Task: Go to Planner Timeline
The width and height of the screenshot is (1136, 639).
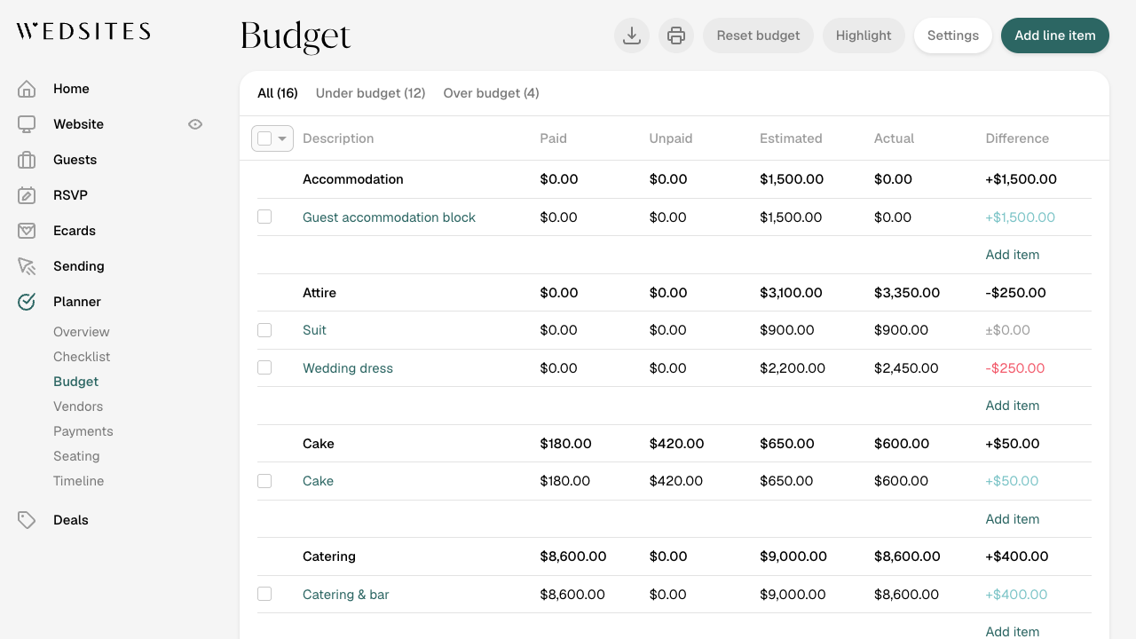Action: click(x=79, y=481)
